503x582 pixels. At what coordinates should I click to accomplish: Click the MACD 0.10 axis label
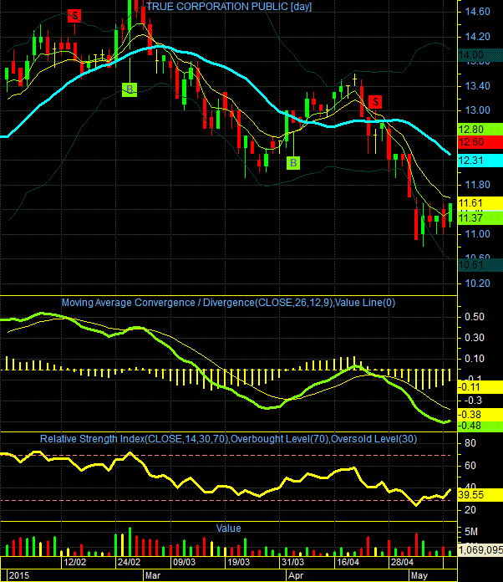475,359
